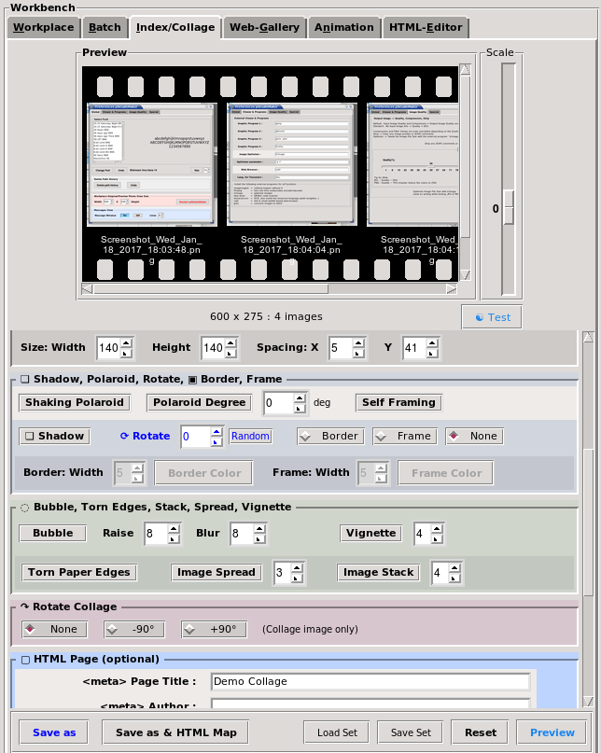The image size is (601, 753).
Task: Decrease Spacing X value
Action: (x=358, y=353)
